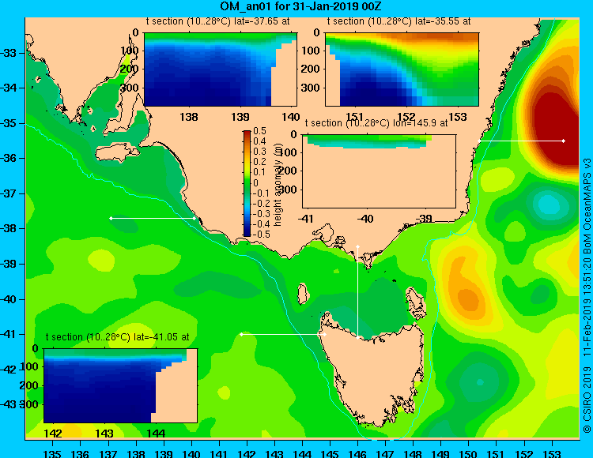Click the white transect line off the NSW coast

click(522, 141)
